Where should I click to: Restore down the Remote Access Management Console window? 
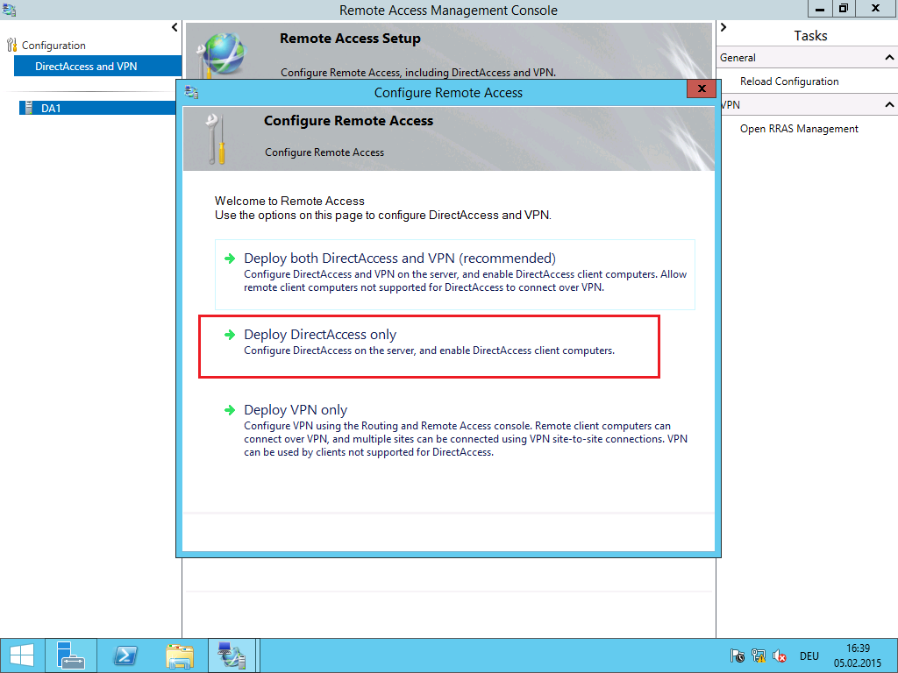coord(843,9)
